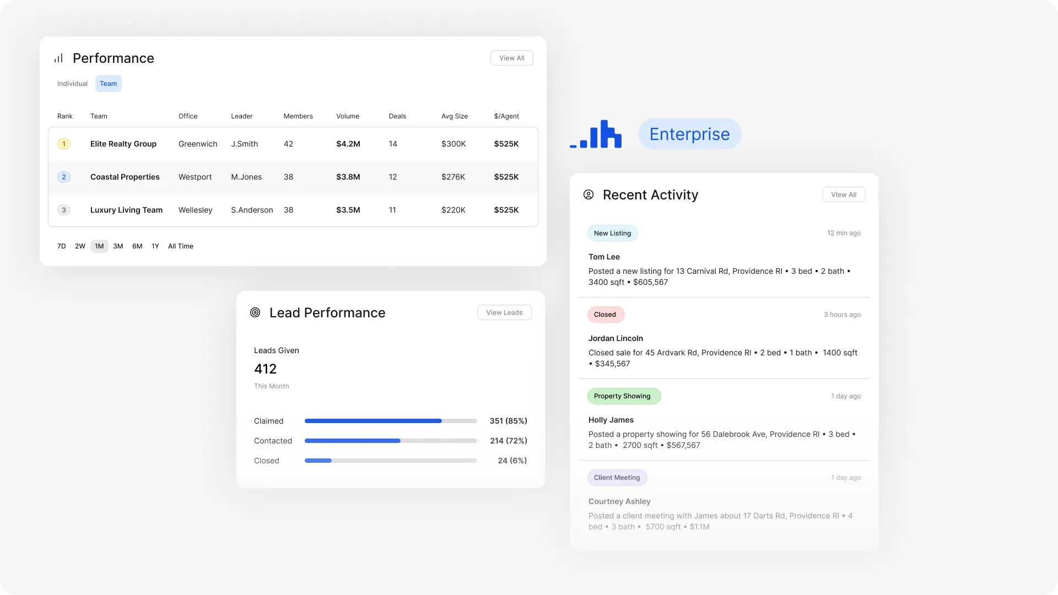Screen dimensions: 1058x595
Task: Click the bar chart icon beside Performance
Action: pos(58,58)
